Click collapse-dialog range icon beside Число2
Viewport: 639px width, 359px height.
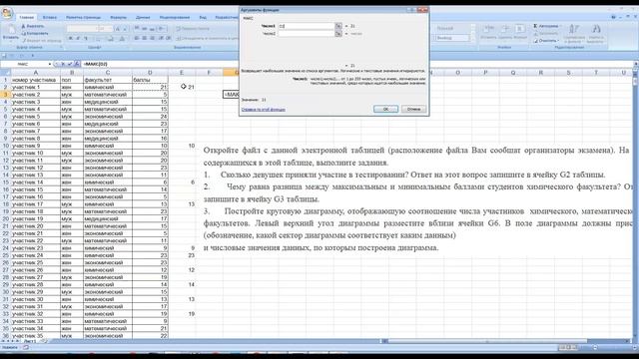(338, 34)
